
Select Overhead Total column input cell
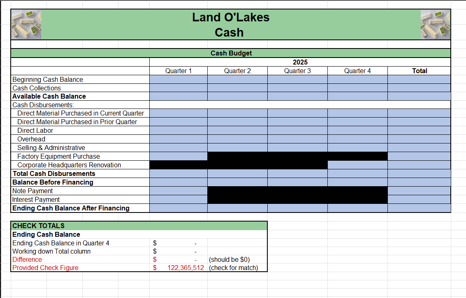420,139
